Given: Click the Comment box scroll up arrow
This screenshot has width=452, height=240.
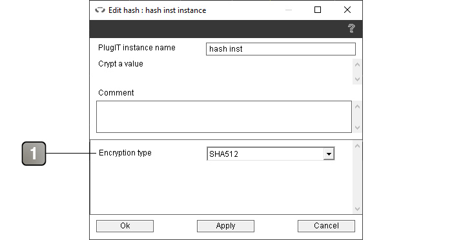Looking at the screenshot, I should [357, 106].
